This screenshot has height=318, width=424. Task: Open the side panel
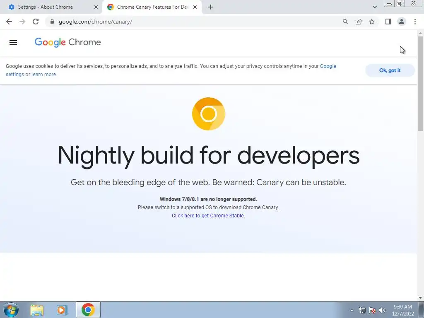click(388, 22)
